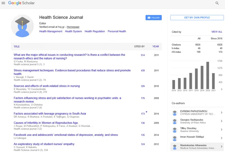Open the hamburger menu icon
The image size is (225, 153).
[x=3, y=3]
